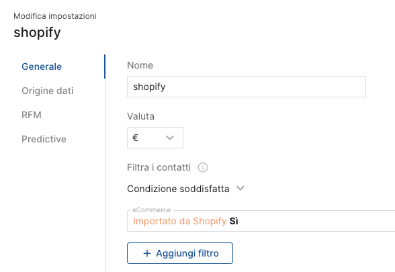Click the Modifica impostazioni header text
This screenshot has width=395, height=272.
point(55,16)
